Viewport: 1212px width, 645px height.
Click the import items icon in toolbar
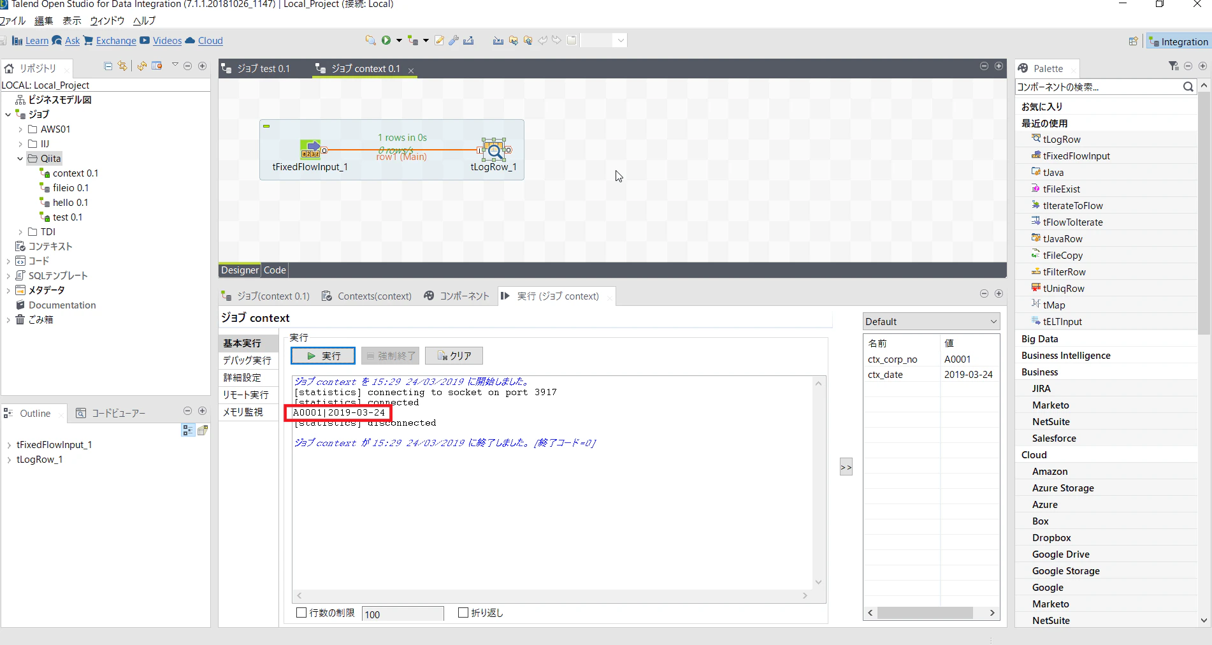pos(498,40)
